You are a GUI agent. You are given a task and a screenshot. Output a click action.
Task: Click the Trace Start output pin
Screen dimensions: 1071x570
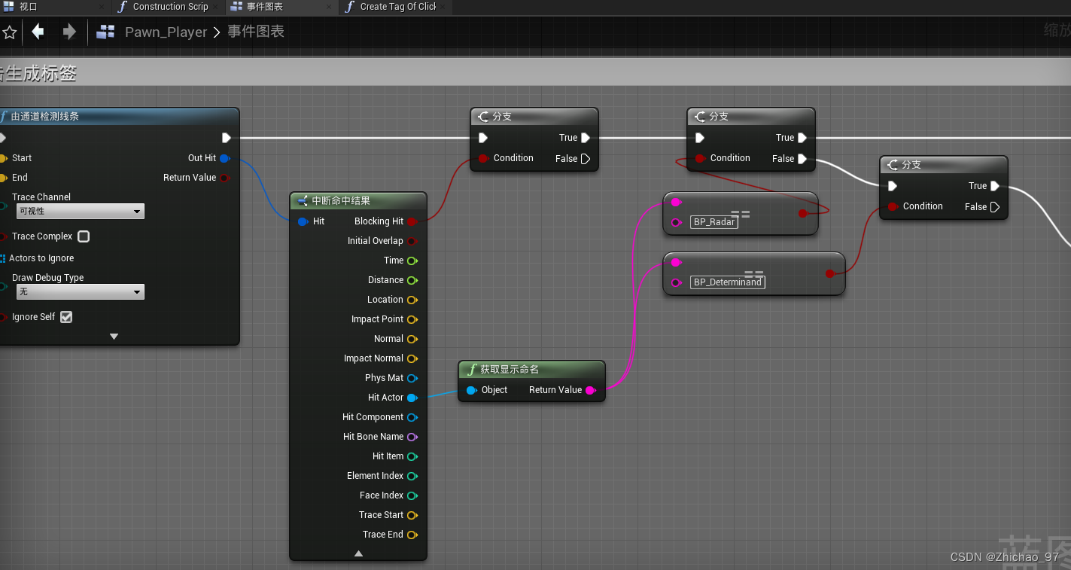pyautogui.click(x=412, y=515)
